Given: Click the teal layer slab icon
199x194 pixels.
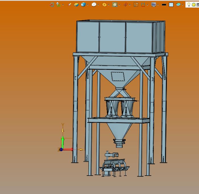Looking at the screenshot, I should tap(178, 5).
